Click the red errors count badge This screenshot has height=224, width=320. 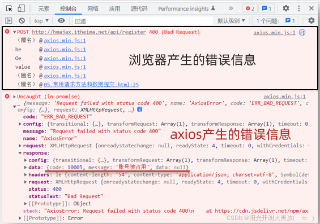click(250, 8)
